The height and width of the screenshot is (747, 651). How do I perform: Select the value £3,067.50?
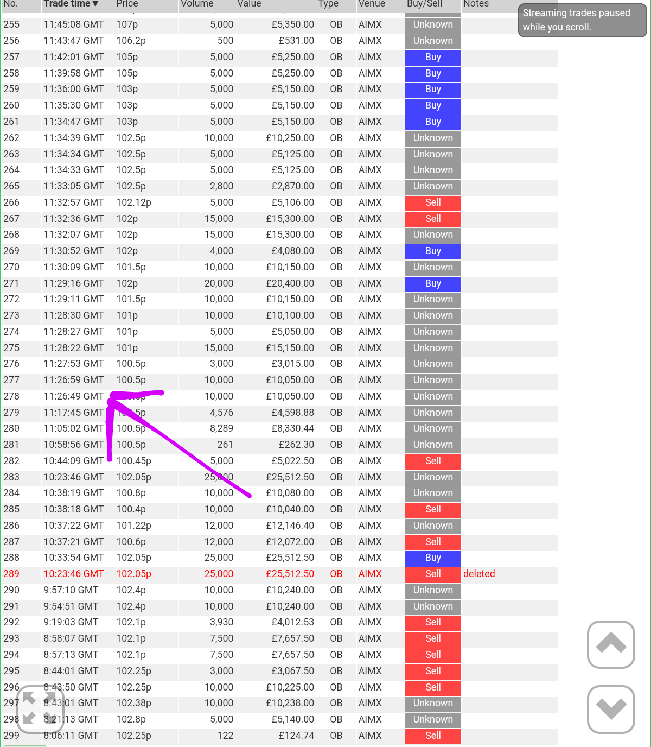293,671
